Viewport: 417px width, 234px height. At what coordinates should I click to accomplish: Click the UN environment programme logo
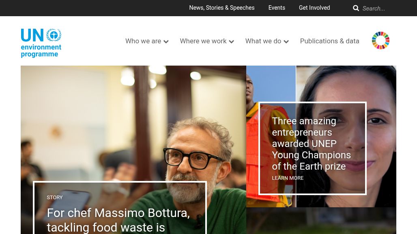41,43
